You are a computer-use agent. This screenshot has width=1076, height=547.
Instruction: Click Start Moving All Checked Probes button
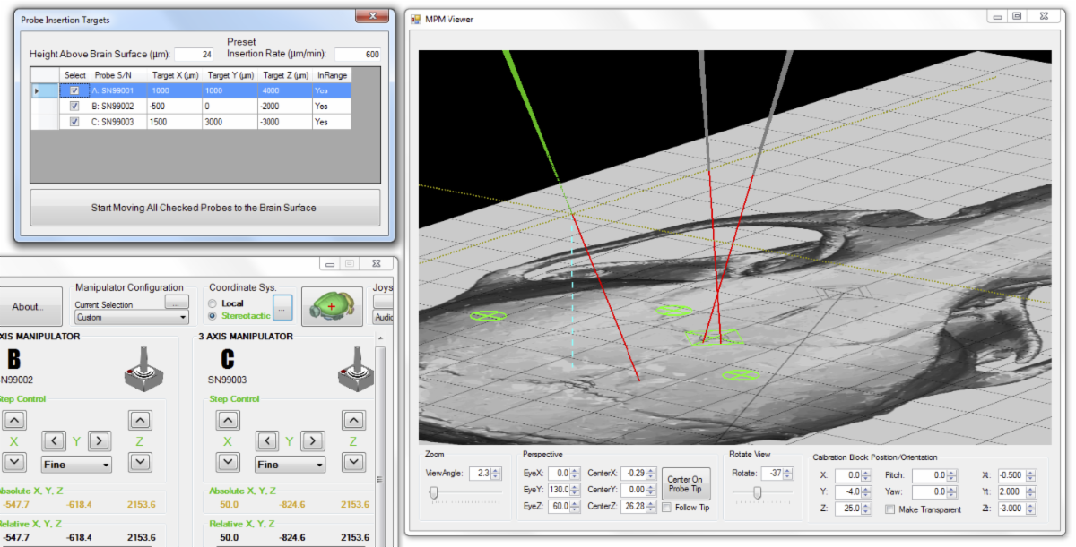pyautogui.click(x=204, y=208)
